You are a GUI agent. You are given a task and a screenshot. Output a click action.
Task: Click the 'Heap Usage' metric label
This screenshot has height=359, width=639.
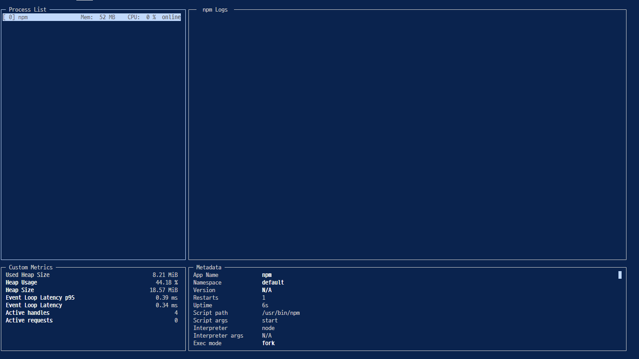[21, 282]
